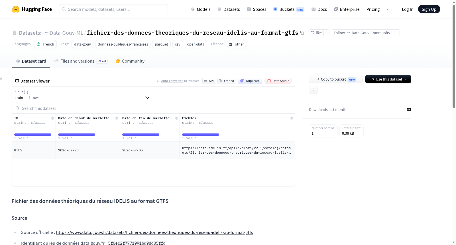Image resolution: width=456 pixels, height=245 pixels.
Task: Select the Dataset card tab
Action: [31, 61]
